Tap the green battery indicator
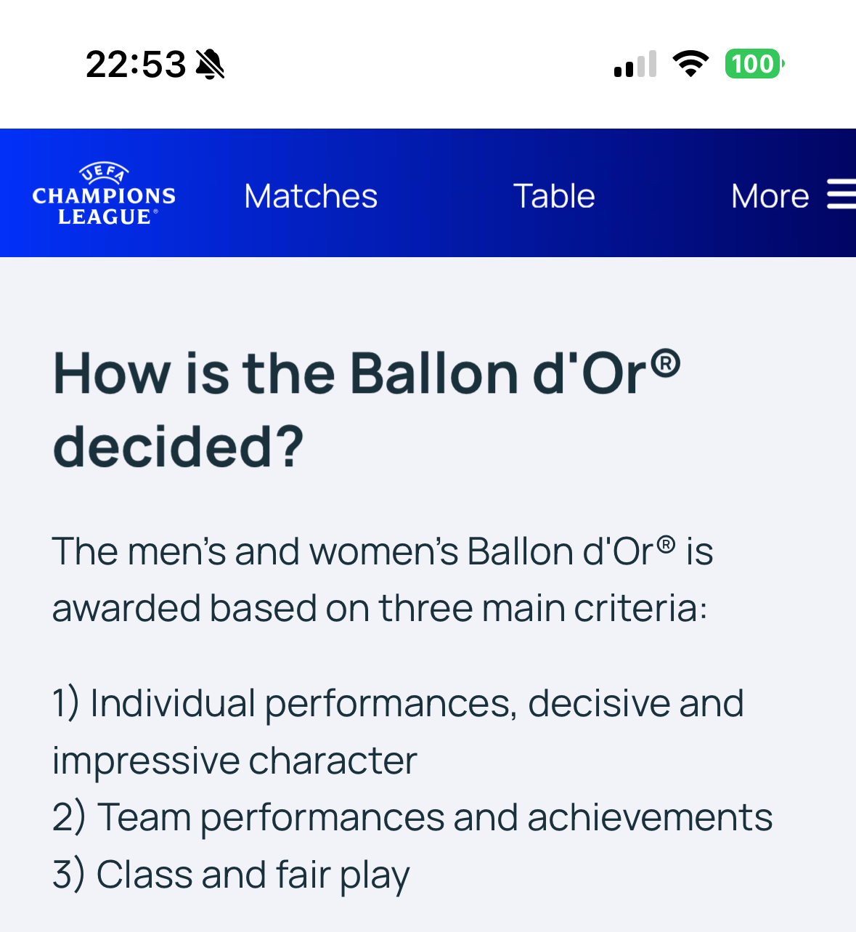 click(x=754, y=64)
